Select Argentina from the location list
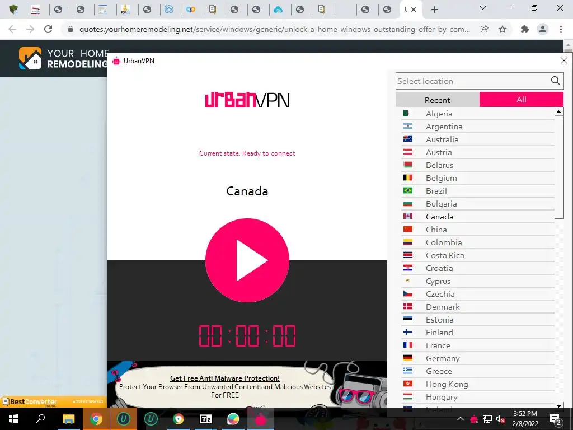This screenshot has width=573, height=430. coord(478,127)
